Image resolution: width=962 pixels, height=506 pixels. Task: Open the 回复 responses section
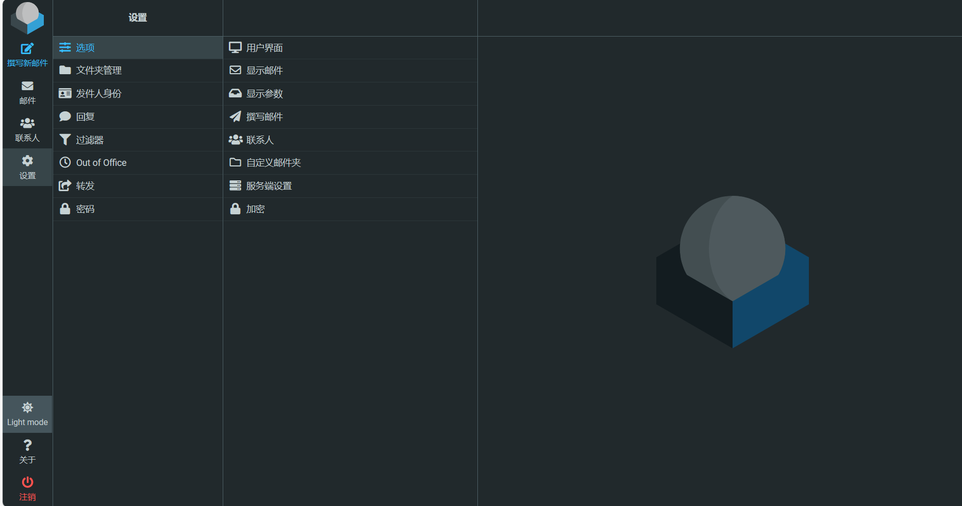click(86, 117)
